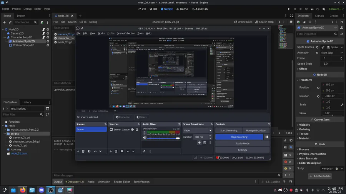Click Start Streaming in OBS

click(x=229, y=130)
